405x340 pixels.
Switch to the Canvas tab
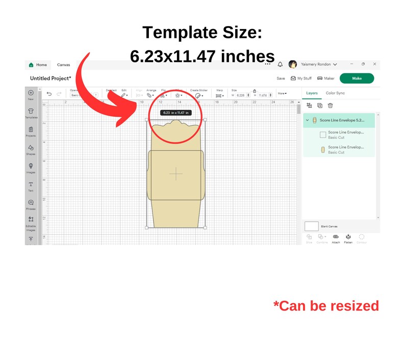tap(64, 65)
